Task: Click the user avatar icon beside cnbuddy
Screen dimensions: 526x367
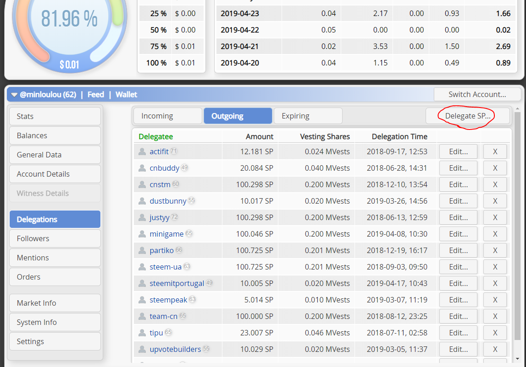Action: (x=142, y=168)
